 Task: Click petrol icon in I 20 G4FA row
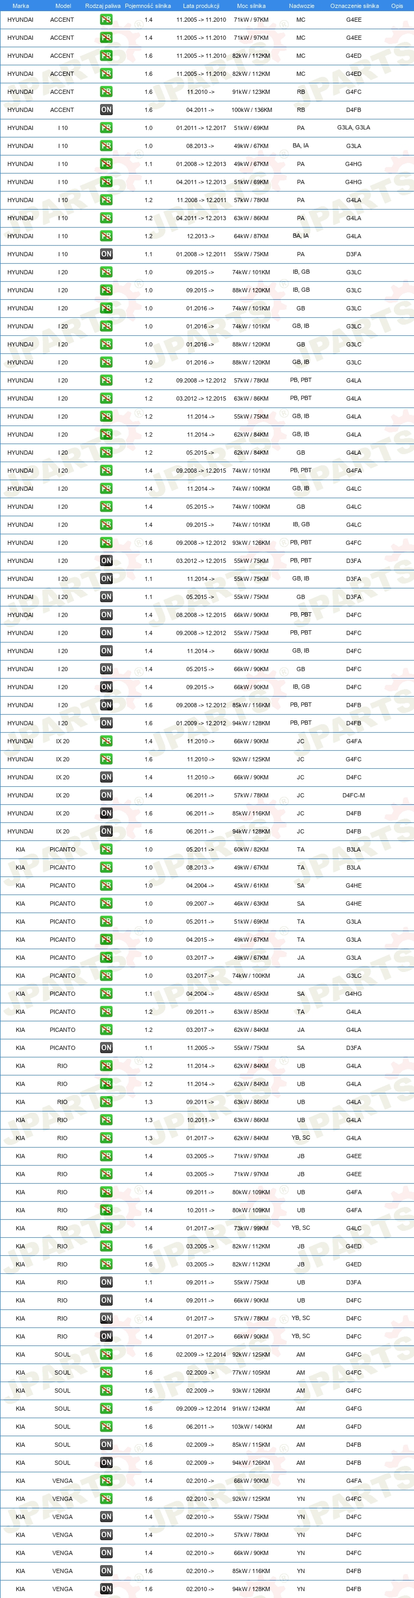pos(106,470)
